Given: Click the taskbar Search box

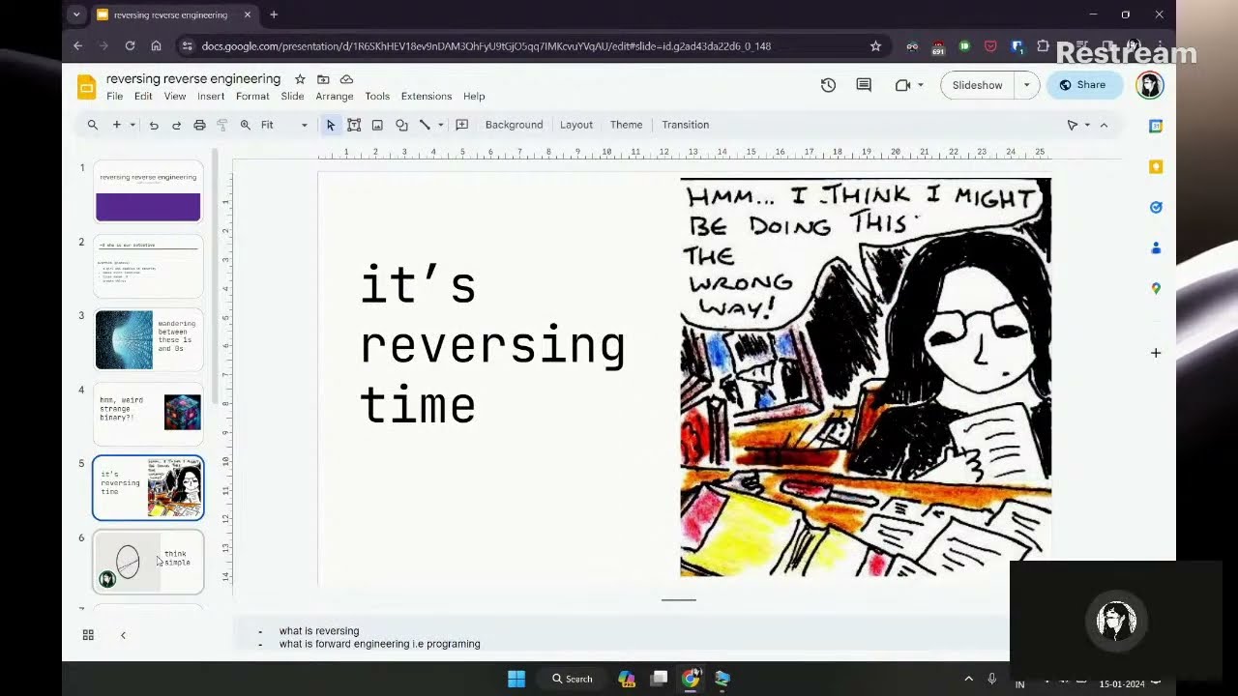Looking at the screenshot, I should tap(573, 679).
